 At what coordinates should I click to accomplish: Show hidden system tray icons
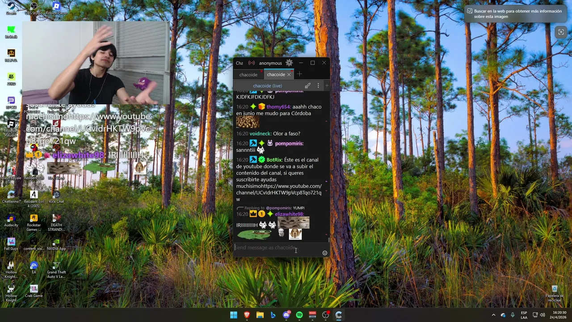coord(493,315)
